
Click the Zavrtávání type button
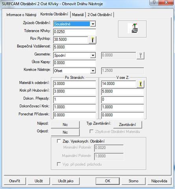127,124
